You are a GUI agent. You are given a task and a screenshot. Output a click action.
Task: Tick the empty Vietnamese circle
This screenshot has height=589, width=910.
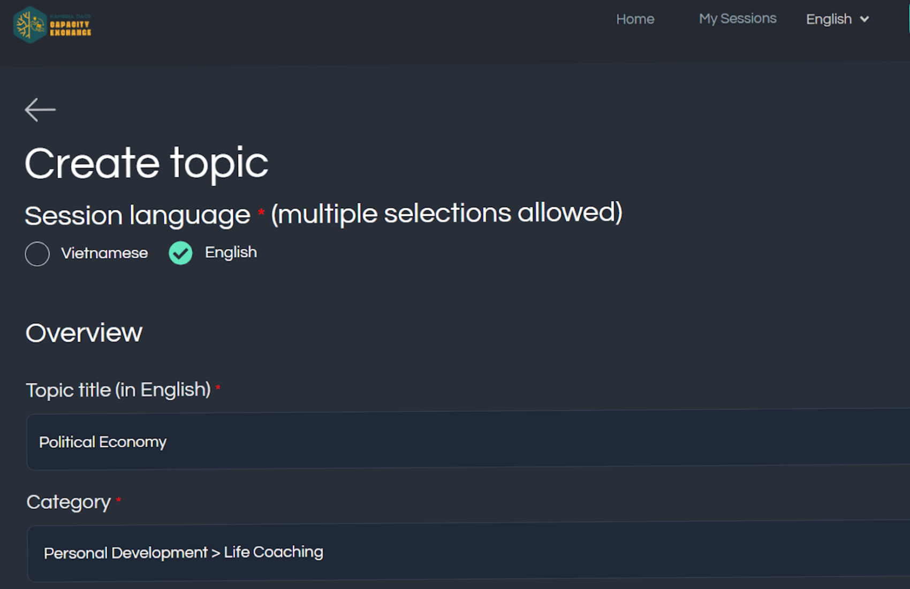coord(37,254)
